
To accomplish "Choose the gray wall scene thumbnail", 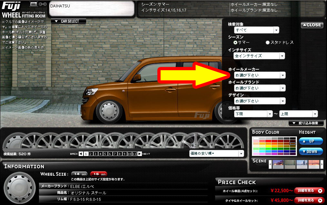I will tap(290, 164).
